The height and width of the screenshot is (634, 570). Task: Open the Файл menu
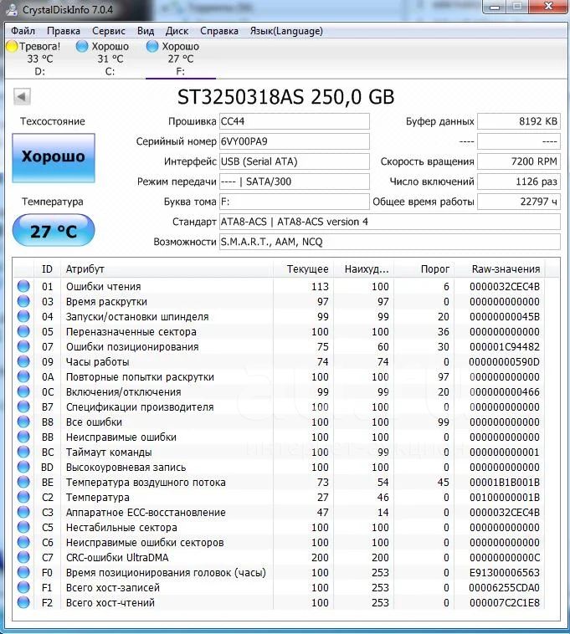click(x=23, y=31)
